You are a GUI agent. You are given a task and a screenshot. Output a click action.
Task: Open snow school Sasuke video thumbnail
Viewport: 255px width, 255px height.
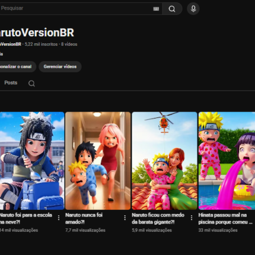tap(32, 161)
